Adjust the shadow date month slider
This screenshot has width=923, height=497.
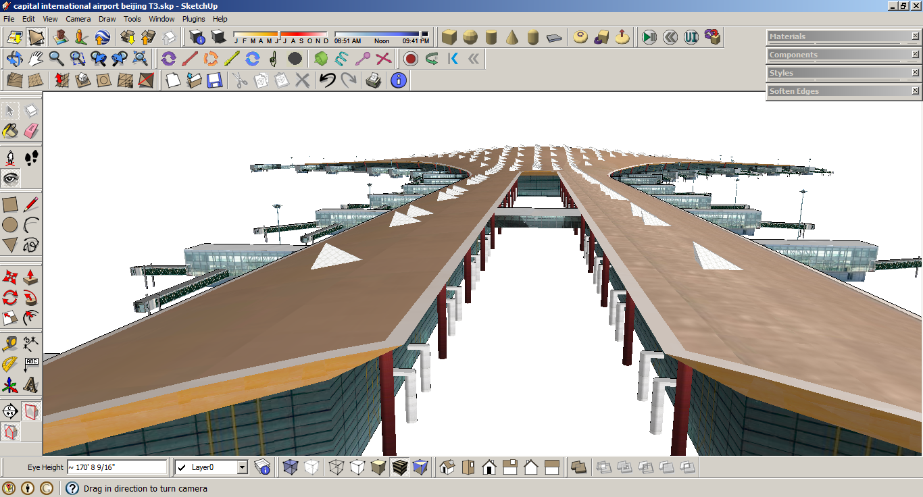[280, 34]
